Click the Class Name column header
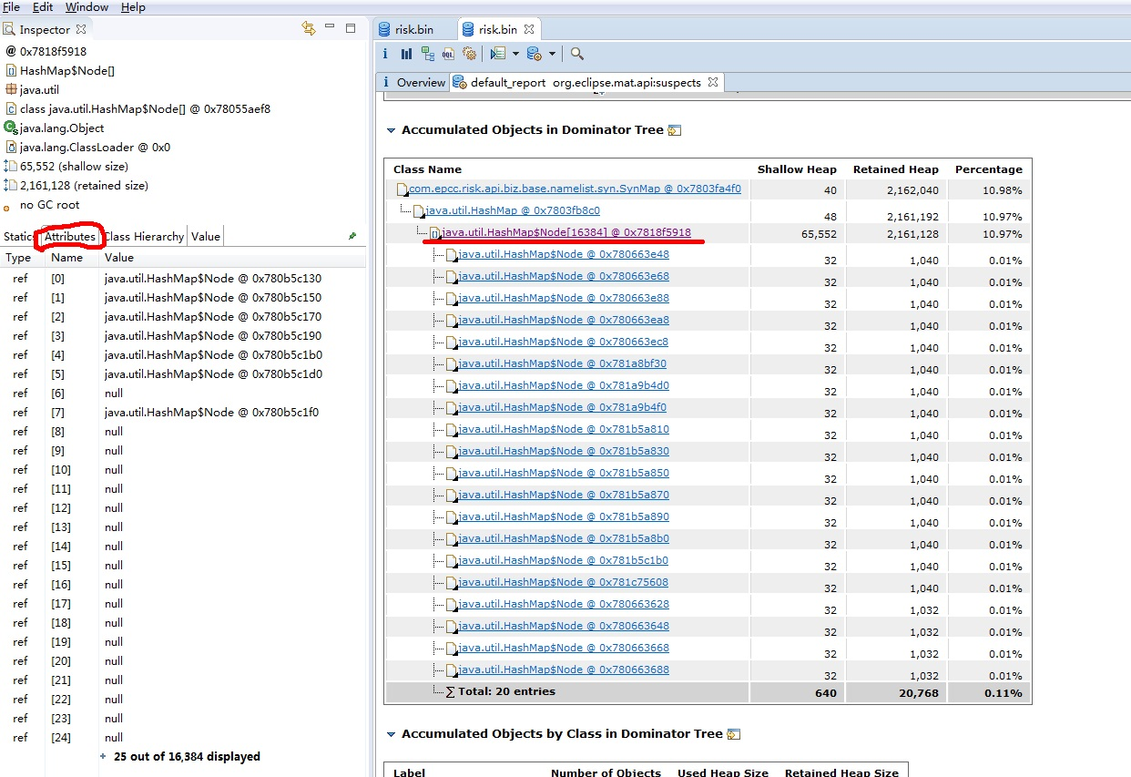Screen dimensions: 1131x777 (x=568, y=169)
